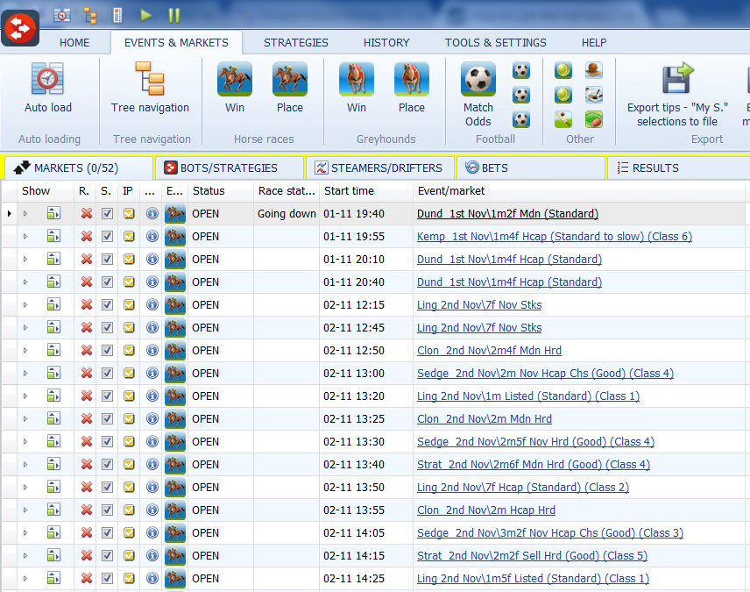Expand the 02-11 14:15 Strat 2m2f Sell Hrd row
This screenshot has width=750, height=592.
click(25, 556)
